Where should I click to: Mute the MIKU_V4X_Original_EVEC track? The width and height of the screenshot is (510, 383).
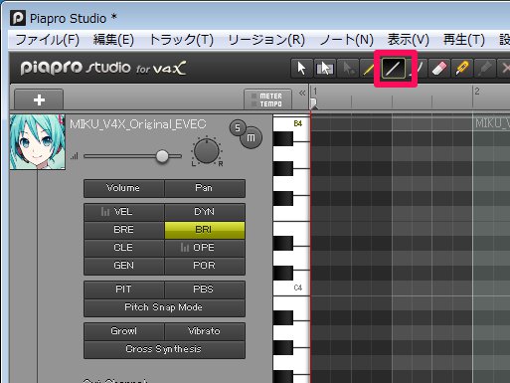(x=251, y=137)
